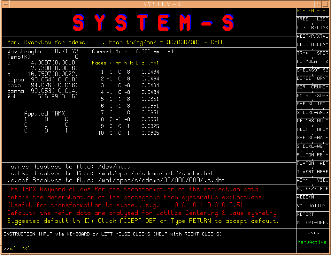Choose the TREE menu entry
The height and width of the screenshot is (255, 331).
[x=303, y=19]
